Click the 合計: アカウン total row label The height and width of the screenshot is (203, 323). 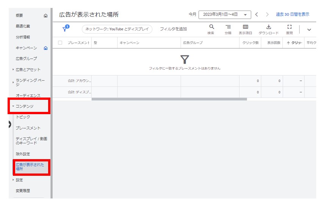80,81
